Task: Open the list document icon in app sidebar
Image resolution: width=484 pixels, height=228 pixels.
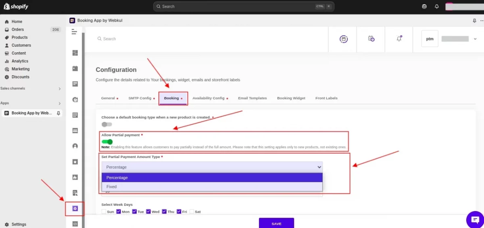Action: 75,84
